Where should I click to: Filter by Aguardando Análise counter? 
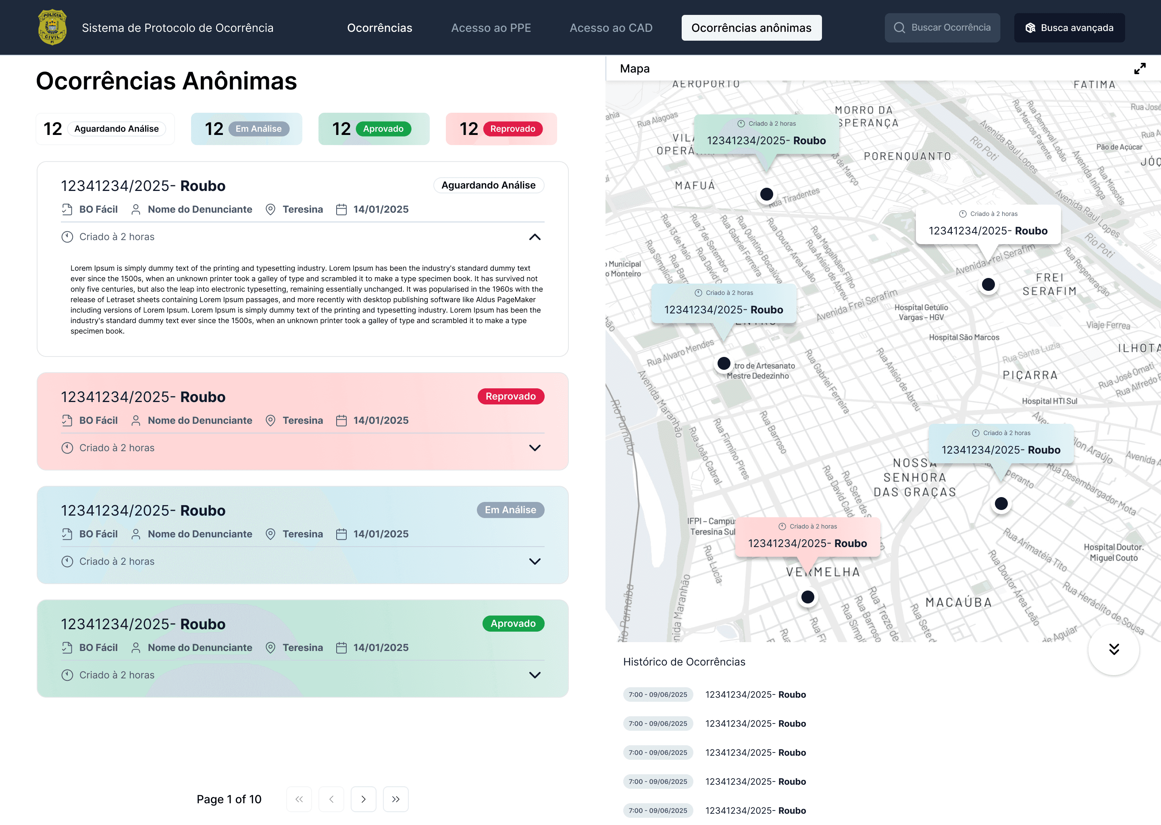tap(105, 129)
